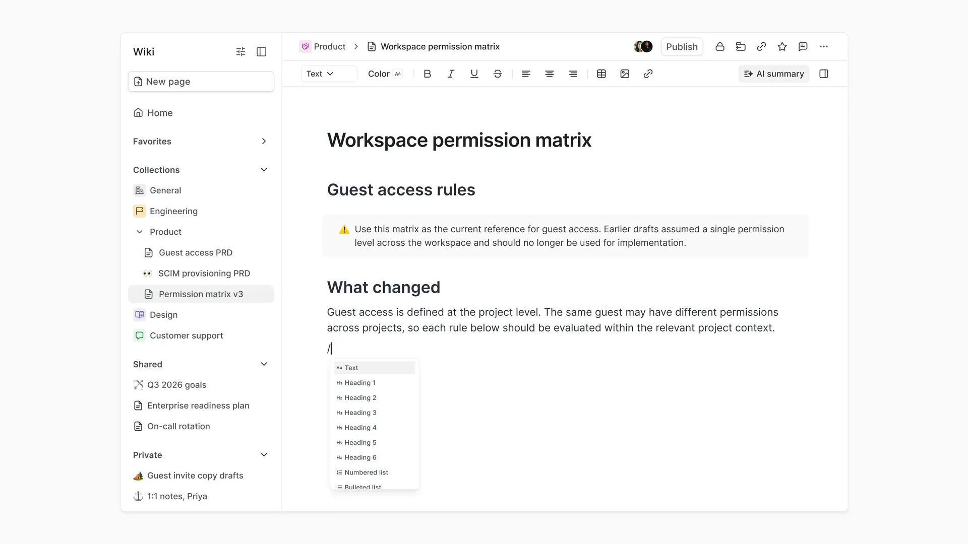Create a New page

(201, 82)
